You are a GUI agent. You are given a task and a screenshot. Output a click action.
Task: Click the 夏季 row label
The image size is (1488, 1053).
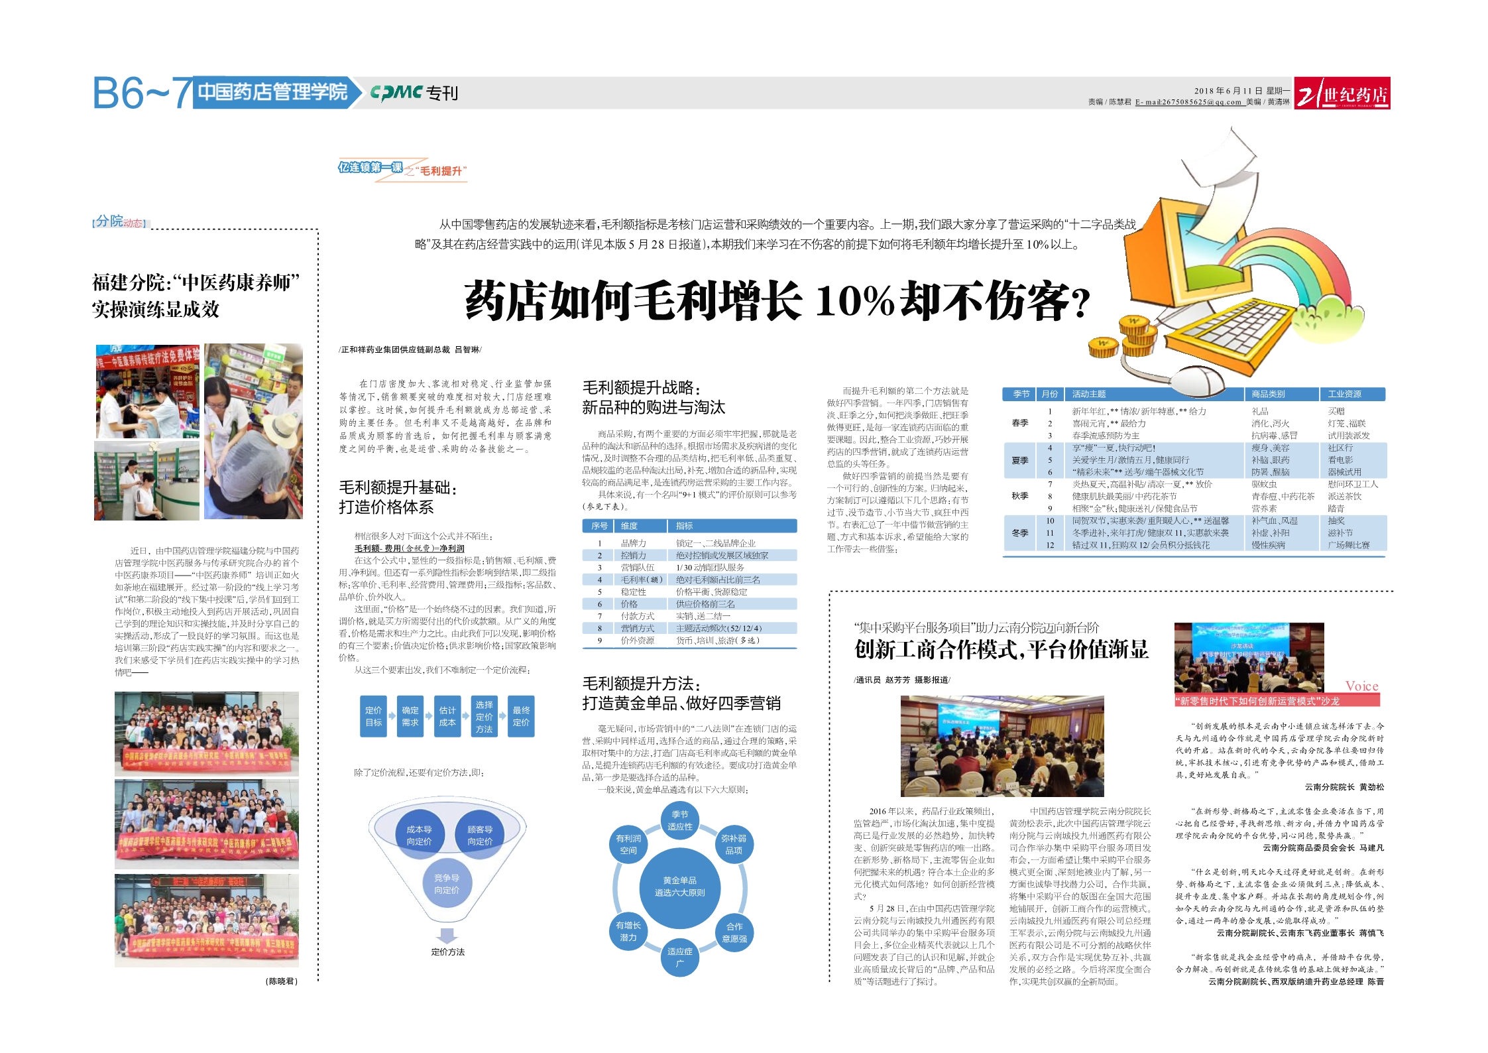coord(1020,460)
